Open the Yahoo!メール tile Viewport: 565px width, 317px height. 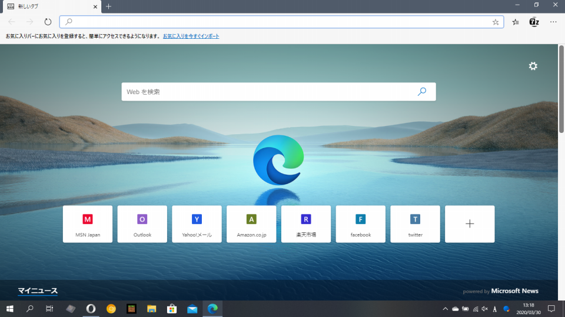(197, 224)
